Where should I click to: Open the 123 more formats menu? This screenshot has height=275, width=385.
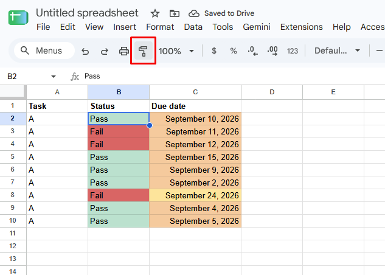pos(292,51)
